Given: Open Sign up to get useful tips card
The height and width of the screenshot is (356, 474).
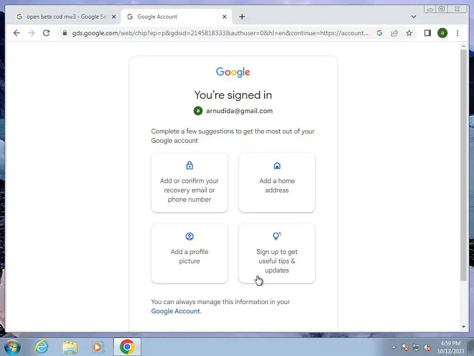Looking at the screenshot, I should pyautogui.click(x=277, y=254).
